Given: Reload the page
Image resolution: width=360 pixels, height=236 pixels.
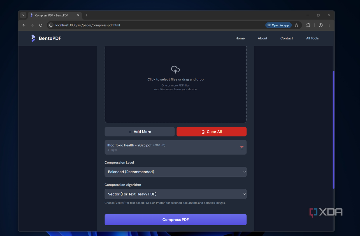Looking at the screenshot, I should [41, 25].
